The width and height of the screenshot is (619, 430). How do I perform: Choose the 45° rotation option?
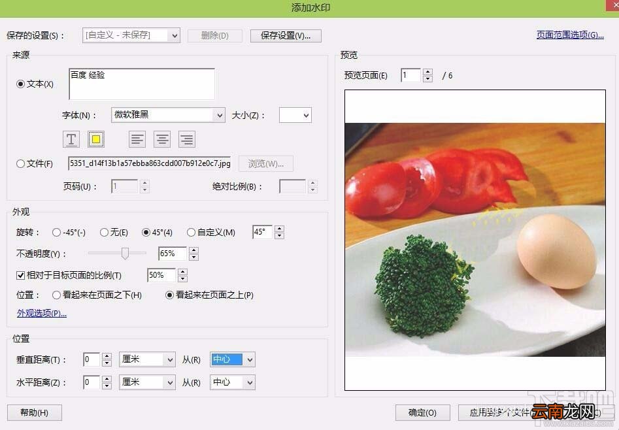pyautogui.click(x=146, y=233)
